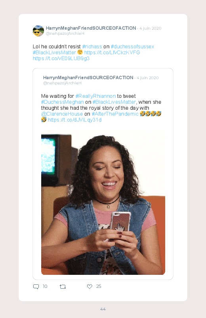Screen dimensions: 206x318
Task: Open the t.co/vE09LUB9g3 link
Action: click(x=61, y=58)
